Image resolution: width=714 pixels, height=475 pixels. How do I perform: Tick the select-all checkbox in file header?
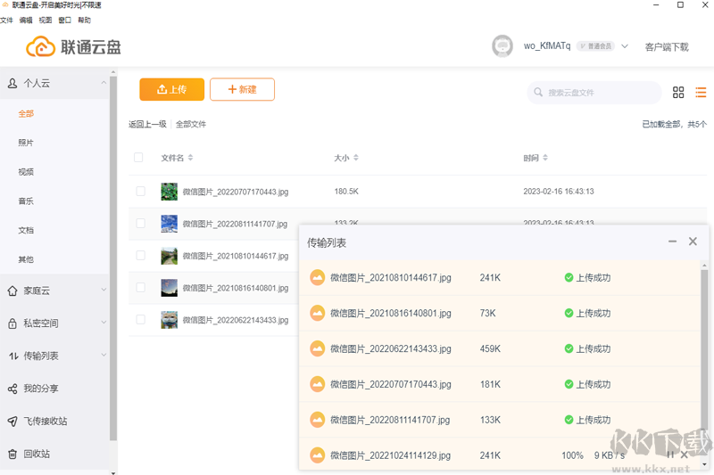coord(138,158)
